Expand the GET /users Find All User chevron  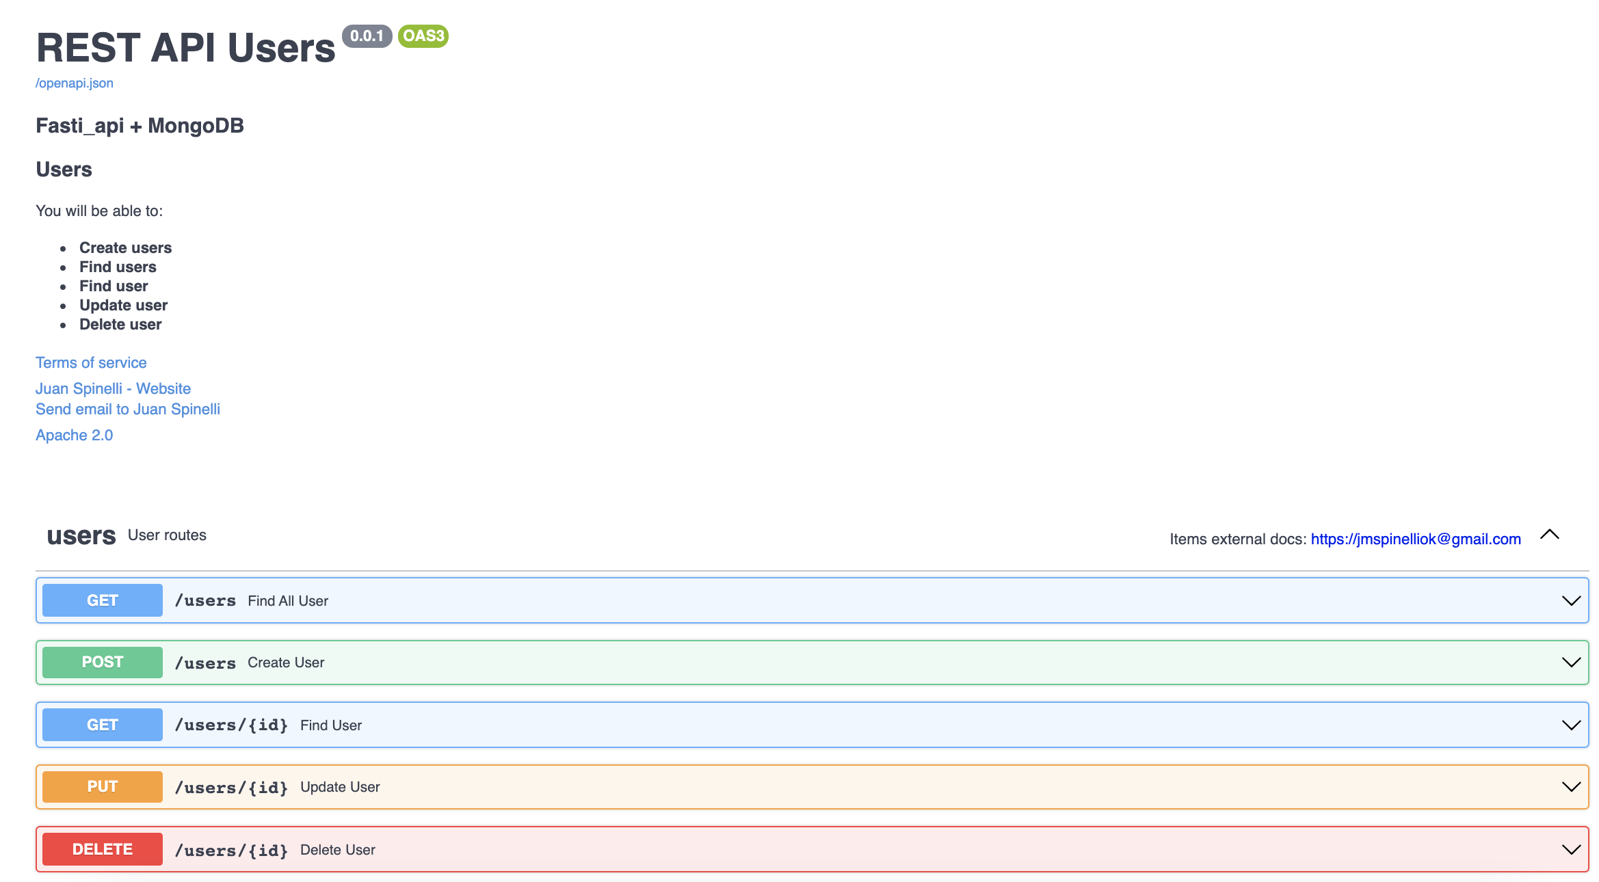point(1571,600)
